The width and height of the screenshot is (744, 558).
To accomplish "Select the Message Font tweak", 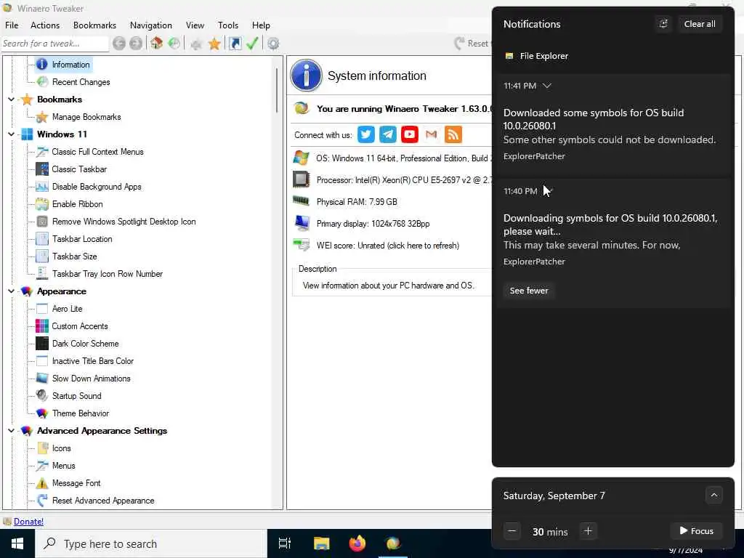I will tap(76, 483).
